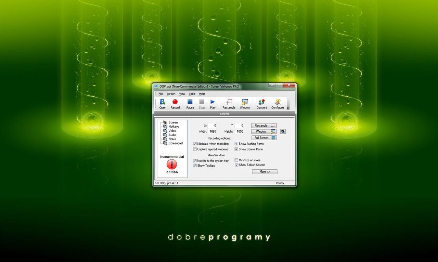Click the Window button in the Screen panel

pyautogui.click(x=264, y=131)
